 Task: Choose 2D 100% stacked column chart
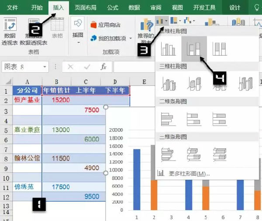(220, 49)
